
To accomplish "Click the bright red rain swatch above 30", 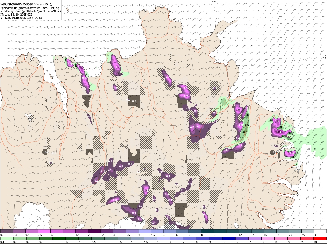I will click(x=320, y=238).
